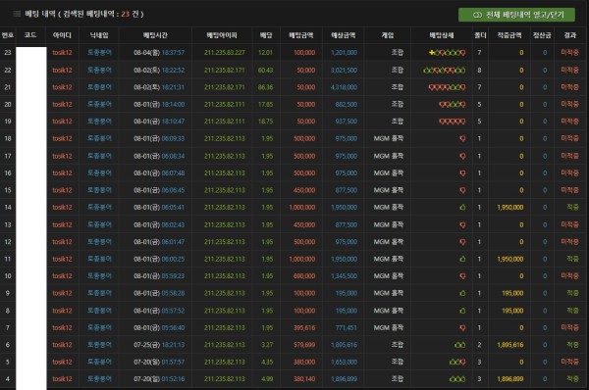Click 미적중 result in row 23
The image size is (589, 390).
tap(569, 53)
